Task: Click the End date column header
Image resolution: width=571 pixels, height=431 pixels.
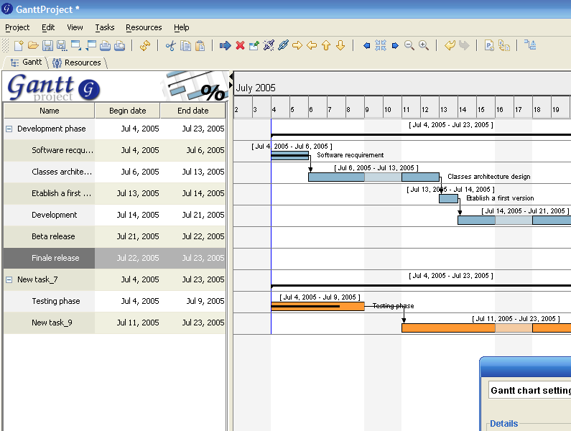Action: click(193, 111)
